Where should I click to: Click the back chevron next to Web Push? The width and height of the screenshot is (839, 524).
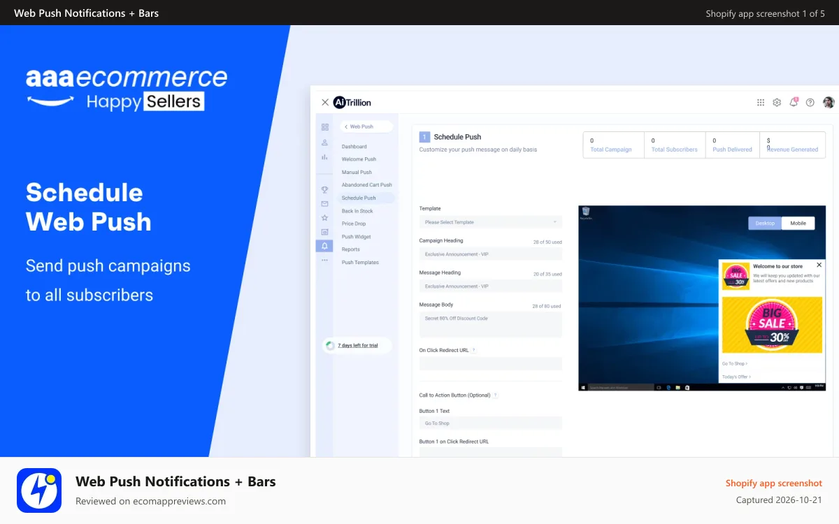pyautogui.click(x=345, y=127)
